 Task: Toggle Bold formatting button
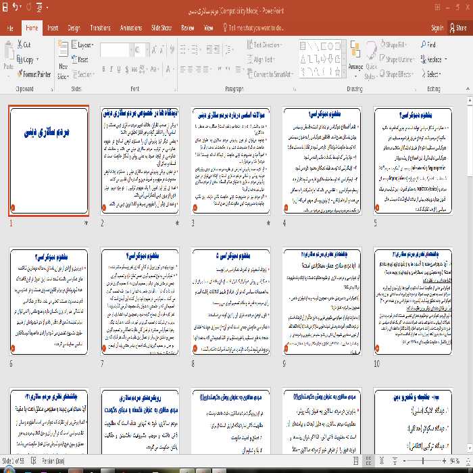pyautogui.click(x=104, y=70)
